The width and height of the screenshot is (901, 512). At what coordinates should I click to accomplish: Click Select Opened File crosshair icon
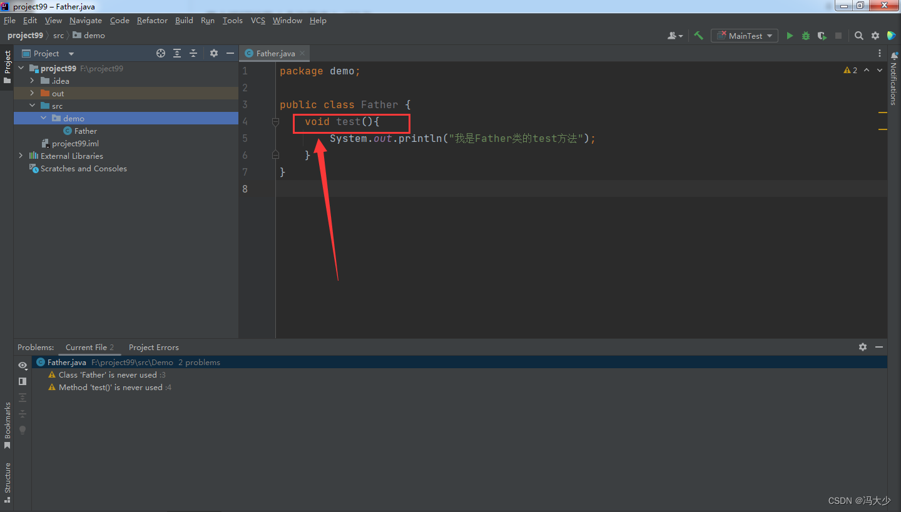click(x=161, y=53)
